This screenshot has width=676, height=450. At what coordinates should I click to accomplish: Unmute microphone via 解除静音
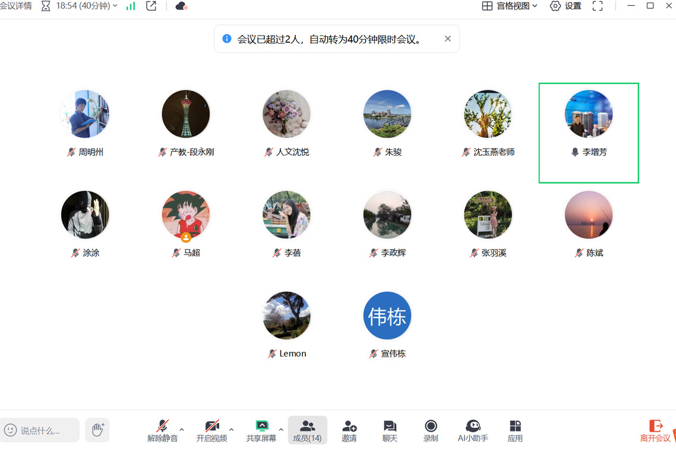point(162,431)
